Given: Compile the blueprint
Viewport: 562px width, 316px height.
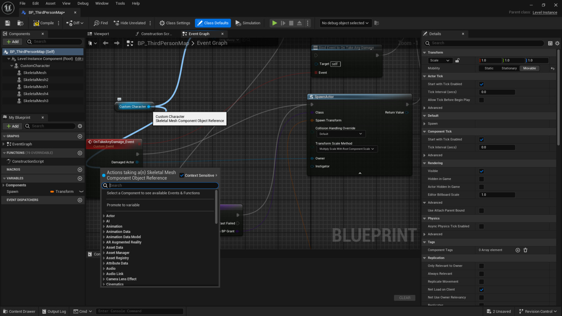Looking at the screenshot, I should (x=44, y=23).
